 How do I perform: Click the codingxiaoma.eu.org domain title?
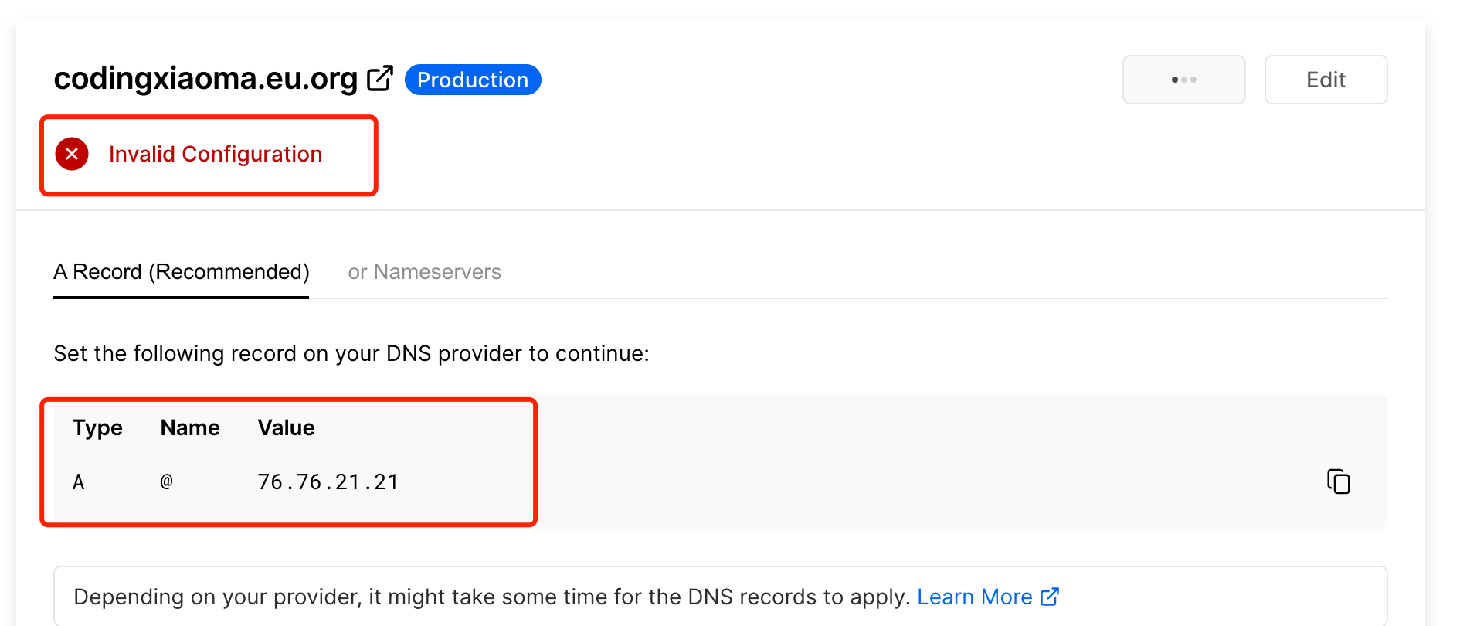click(205, 79)
